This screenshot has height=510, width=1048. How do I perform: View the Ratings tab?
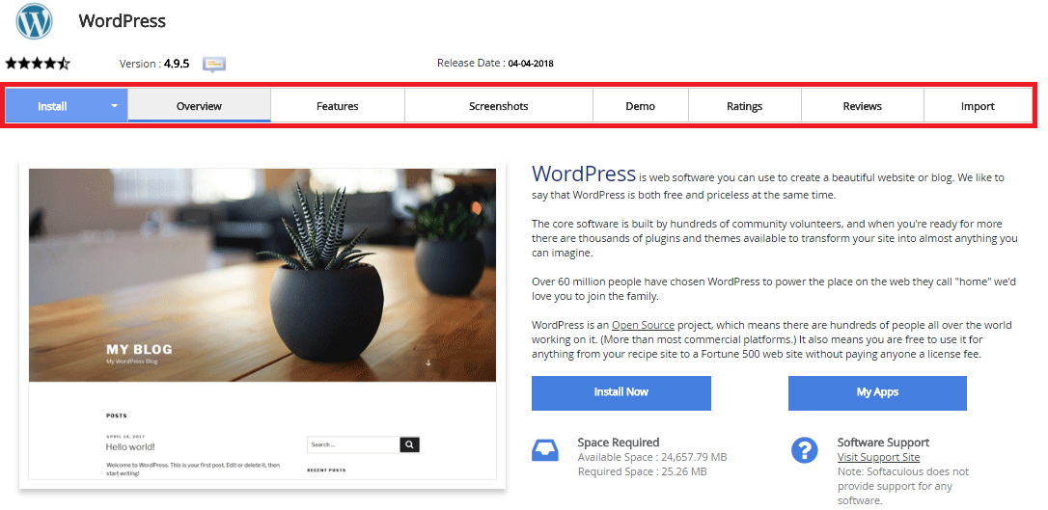point(745,105)
